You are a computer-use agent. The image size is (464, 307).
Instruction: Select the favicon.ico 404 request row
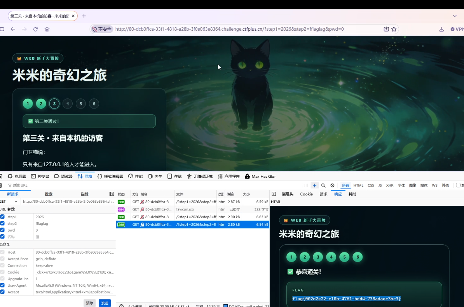point(193,209)
